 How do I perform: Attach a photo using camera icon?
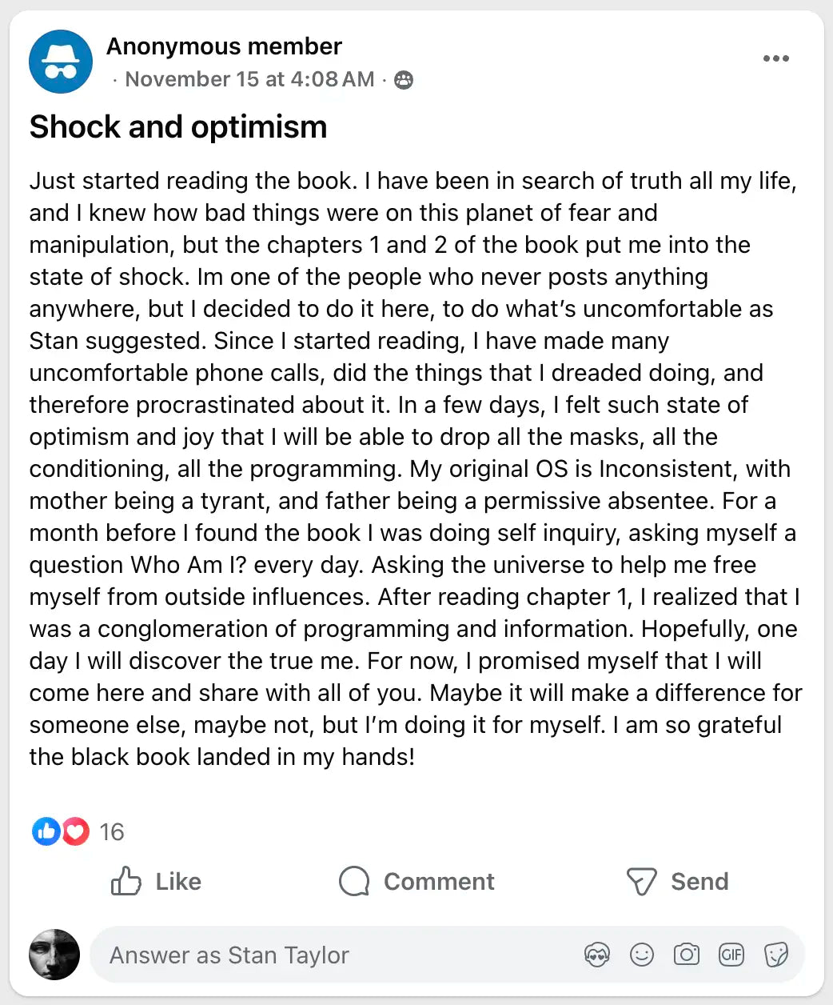pyautogui.click(x=687, y=955)
